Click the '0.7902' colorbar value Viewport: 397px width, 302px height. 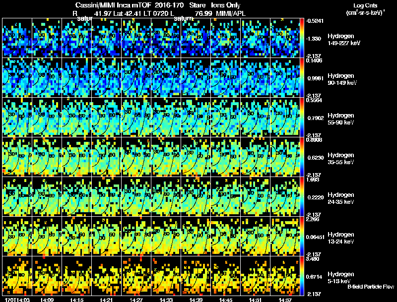click(316, 118)
